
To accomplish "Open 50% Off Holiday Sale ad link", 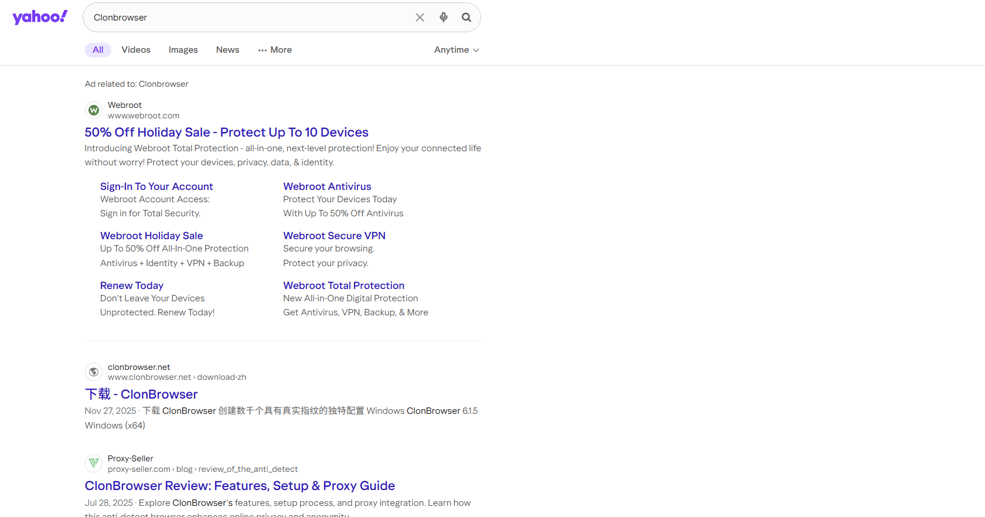I will coord(227,132).
